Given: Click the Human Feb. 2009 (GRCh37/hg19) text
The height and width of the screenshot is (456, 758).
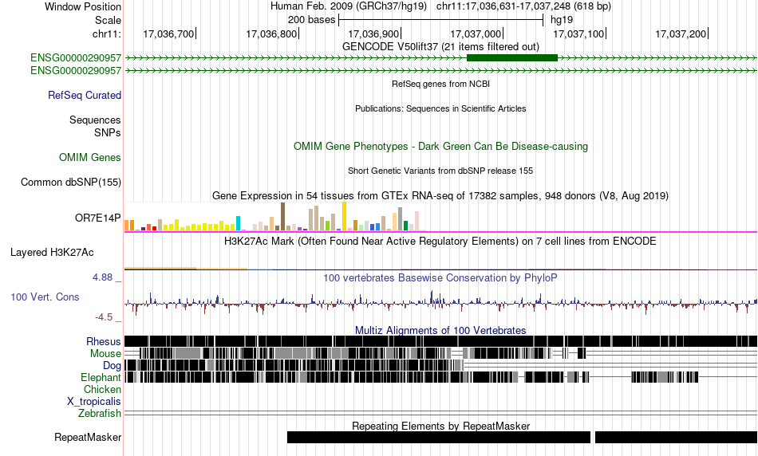Looking at the screenshot, I should pyautogui.click(x=349, y=6).
